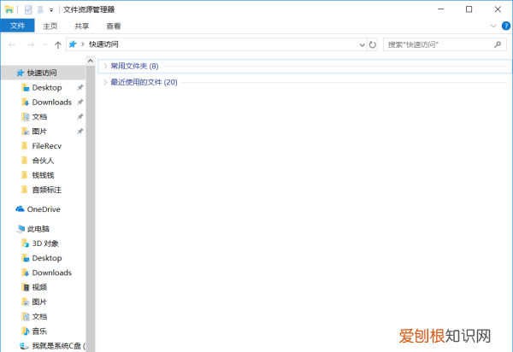
Task: Click the 音频标注 folder icon
Action: (x=25, y=190)
